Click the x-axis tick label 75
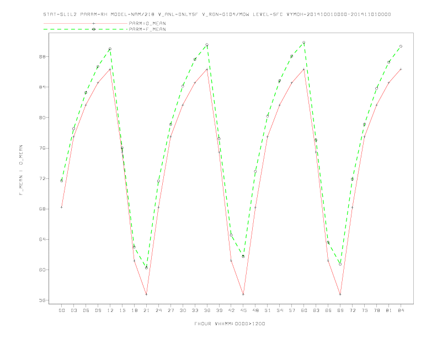The width and height of the screenshot is (437, 338). click(365, 310)
